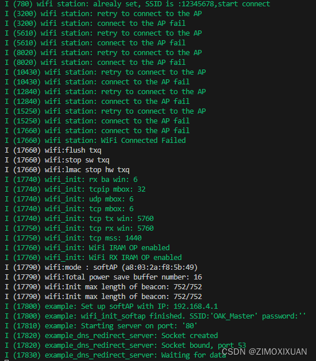Click the CSDN @ZIMOXIXUAN watermark
Image resolution: width=316 pixels, height=361 pixels.
pos(264,352)
